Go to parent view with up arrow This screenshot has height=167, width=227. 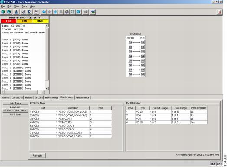click(x=55, y=12)
